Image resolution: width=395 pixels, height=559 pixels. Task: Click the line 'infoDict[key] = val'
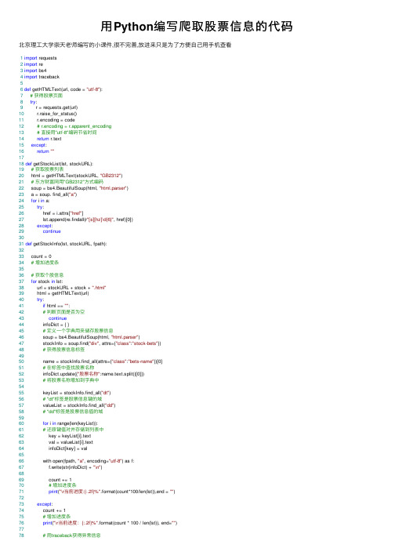point(68,448)
